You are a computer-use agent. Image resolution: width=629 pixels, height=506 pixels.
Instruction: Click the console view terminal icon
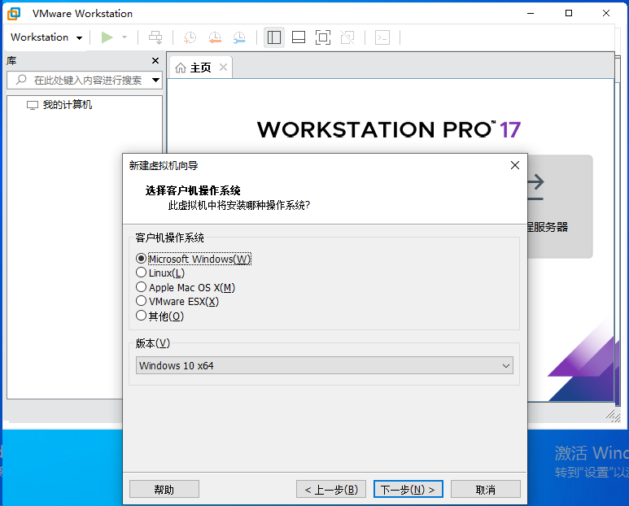382,37
